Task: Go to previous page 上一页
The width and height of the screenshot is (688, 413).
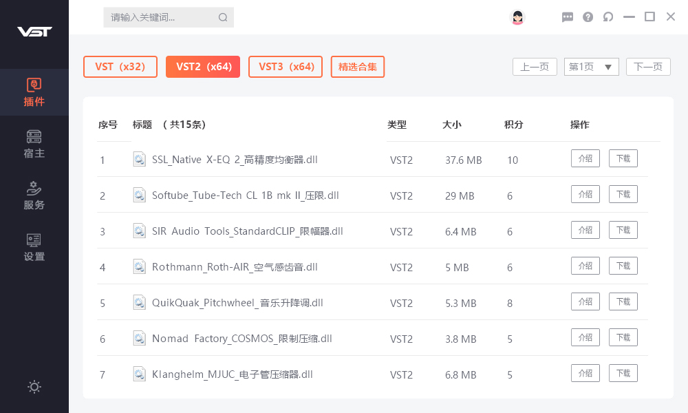Action: point(535,67)
